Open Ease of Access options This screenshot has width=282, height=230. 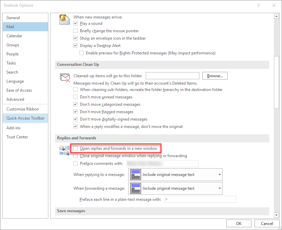coord(26,90)
